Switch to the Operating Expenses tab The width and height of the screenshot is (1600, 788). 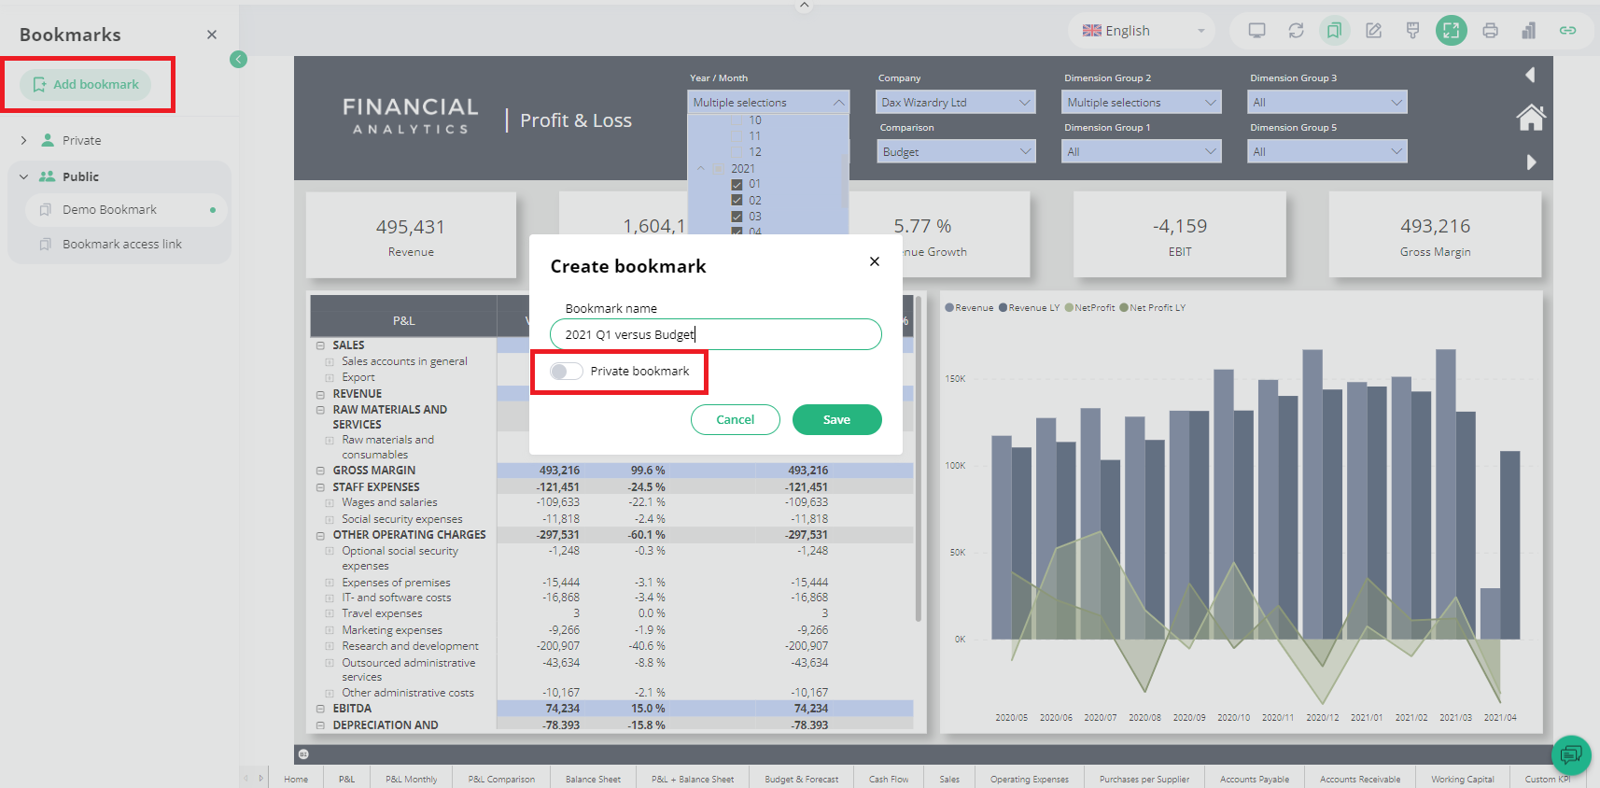tap(1030, 779)
